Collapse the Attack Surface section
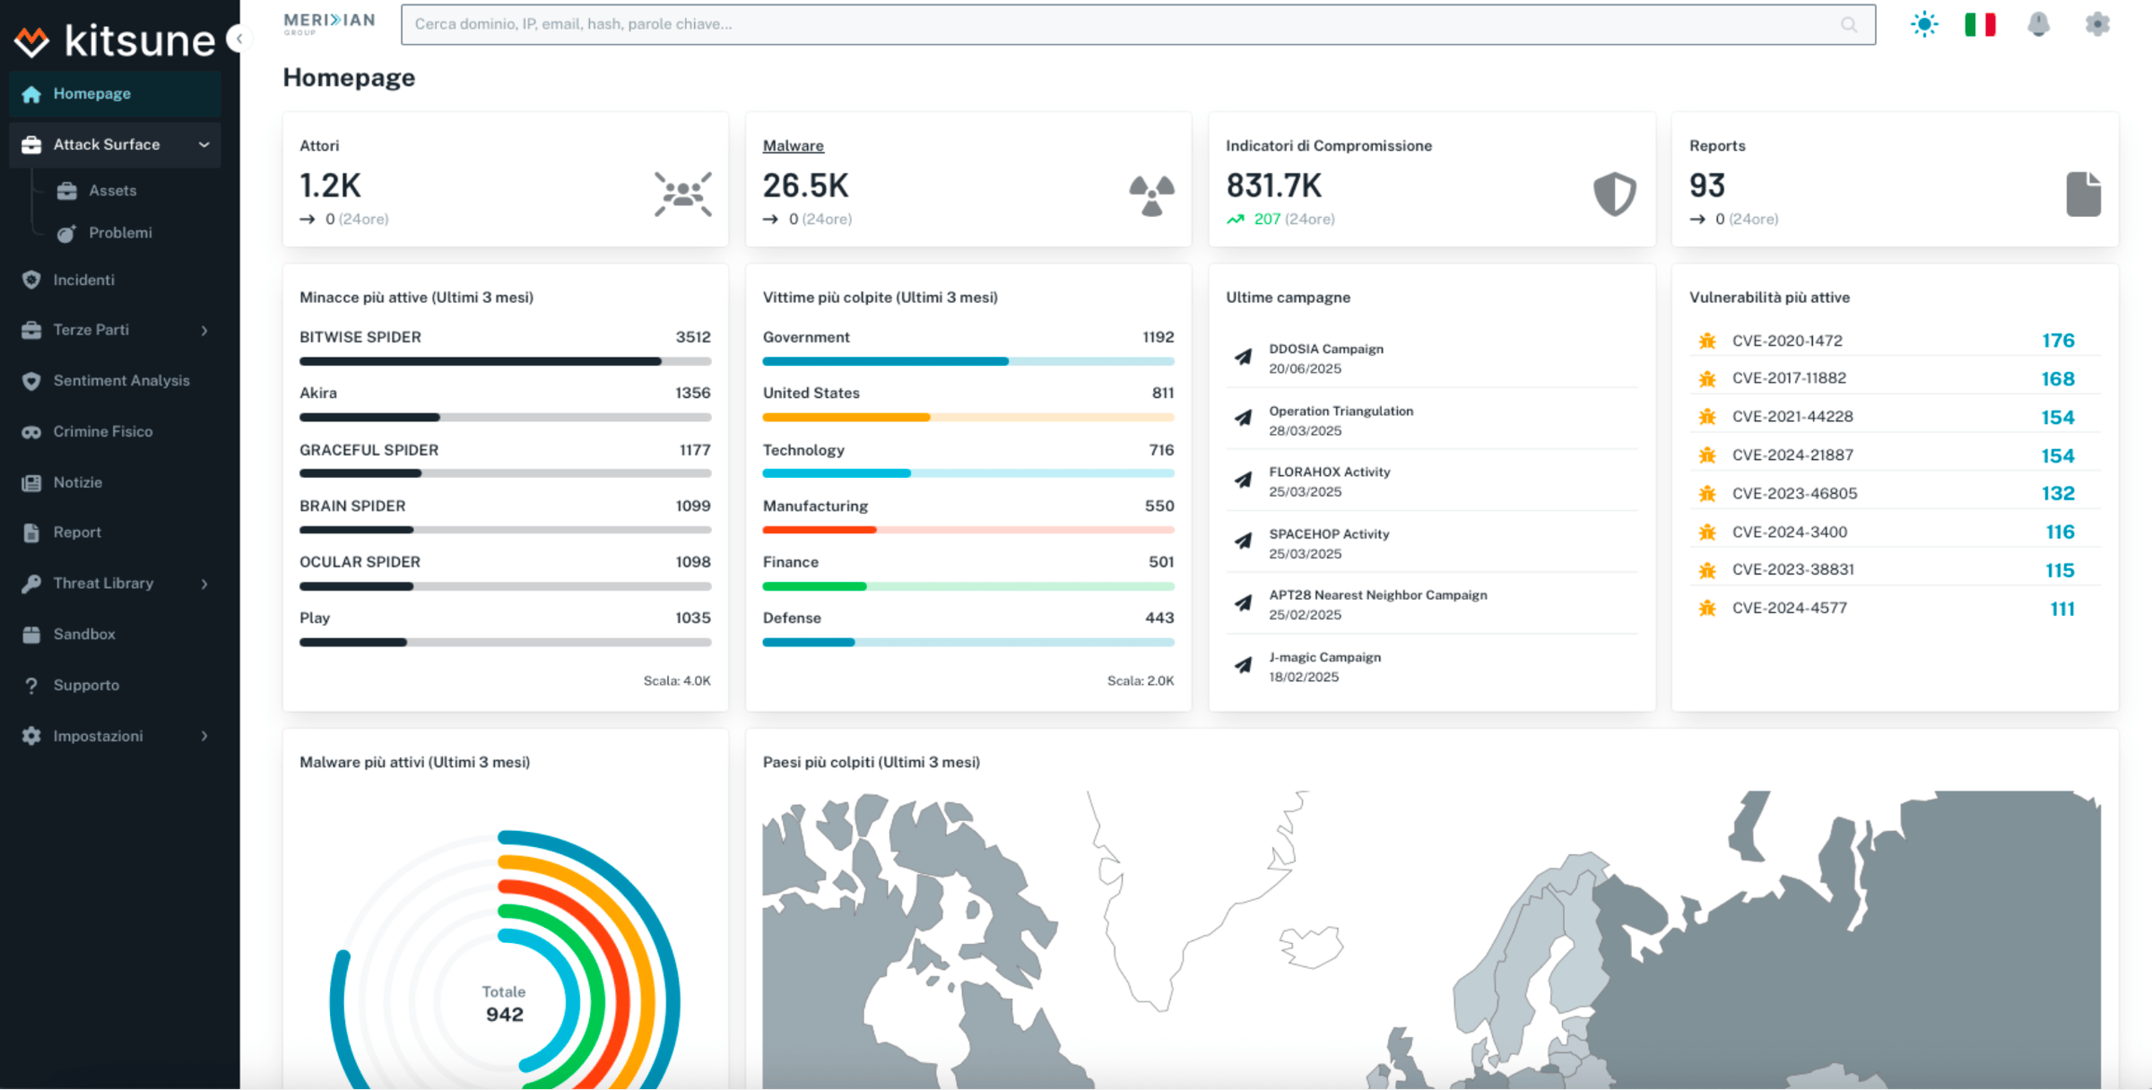This screenshot has height=1090, width=2152. pos(204,144)
